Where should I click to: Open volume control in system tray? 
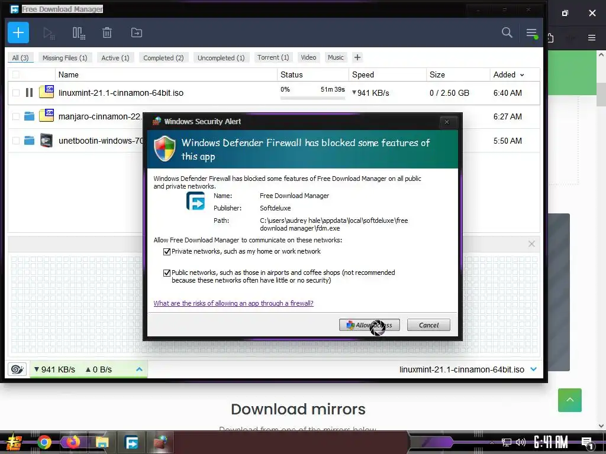[521, 442]
